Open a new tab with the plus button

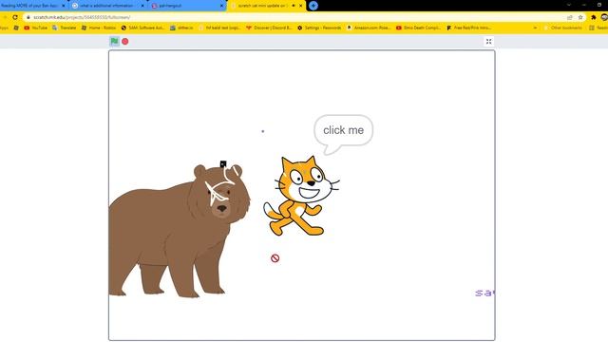313,6
